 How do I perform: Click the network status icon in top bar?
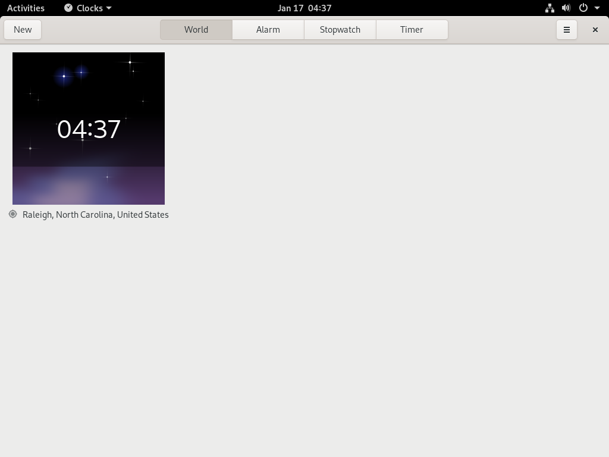coord(550,8)
